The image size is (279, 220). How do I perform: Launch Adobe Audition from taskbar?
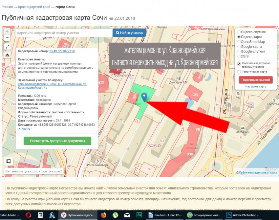point(139,215)
